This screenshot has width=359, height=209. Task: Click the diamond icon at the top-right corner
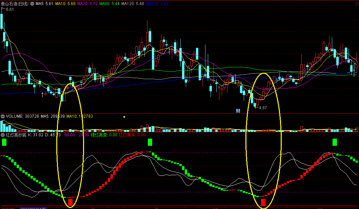point(357,4)
